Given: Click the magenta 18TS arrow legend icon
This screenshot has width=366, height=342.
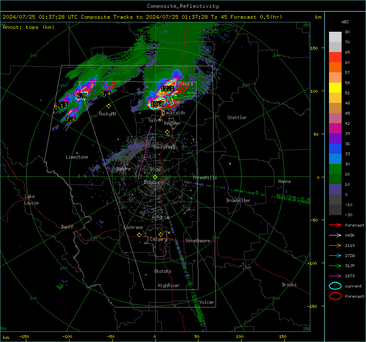Looking at the screenshot, I should click(335, 276).
